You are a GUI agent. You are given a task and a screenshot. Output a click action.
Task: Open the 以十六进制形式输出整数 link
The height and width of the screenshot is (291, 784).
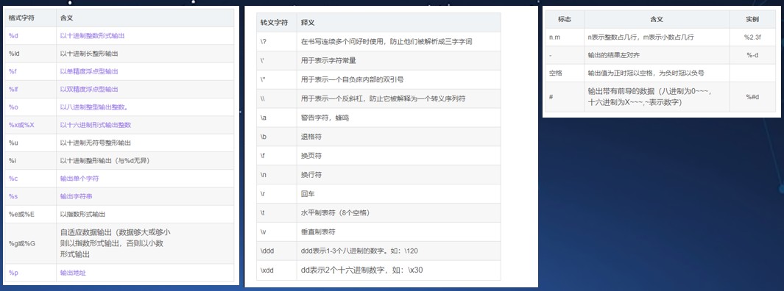(x=96, y=125)
